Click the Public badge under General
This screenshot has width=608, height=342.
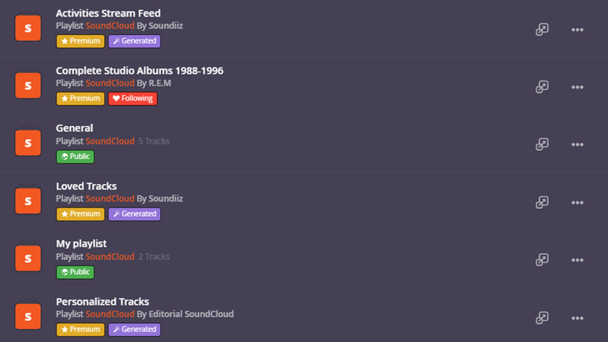click(75, 157)
